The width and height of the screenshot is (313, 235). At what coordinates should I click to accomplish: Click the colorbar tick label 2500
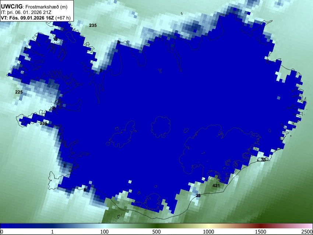point(307,232)
